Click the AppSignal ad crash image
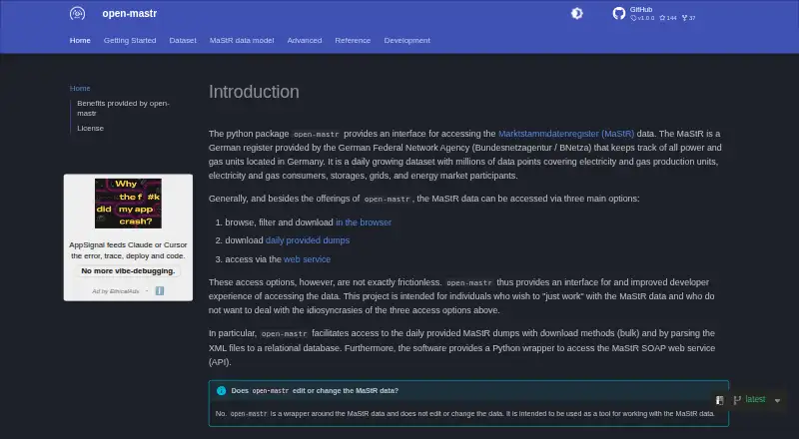 click(x=128, y=204)
